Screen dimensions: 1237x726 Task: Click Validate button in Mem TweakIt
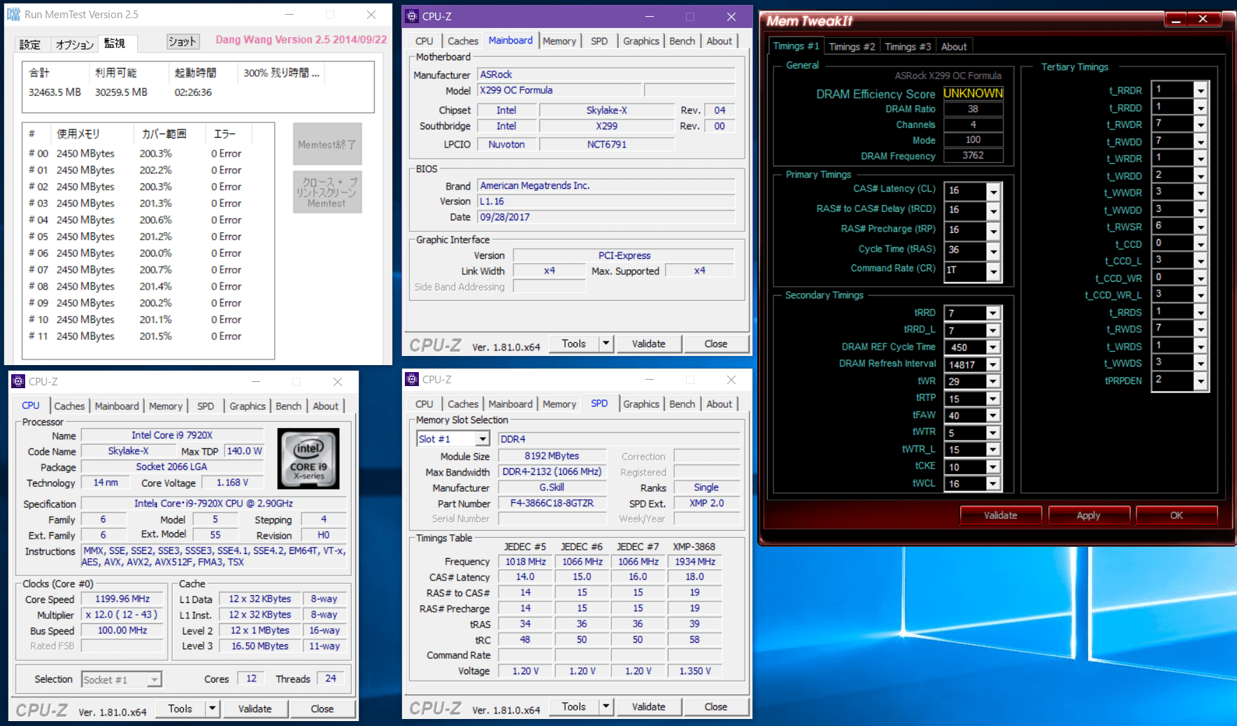[x=1001, y=515]
